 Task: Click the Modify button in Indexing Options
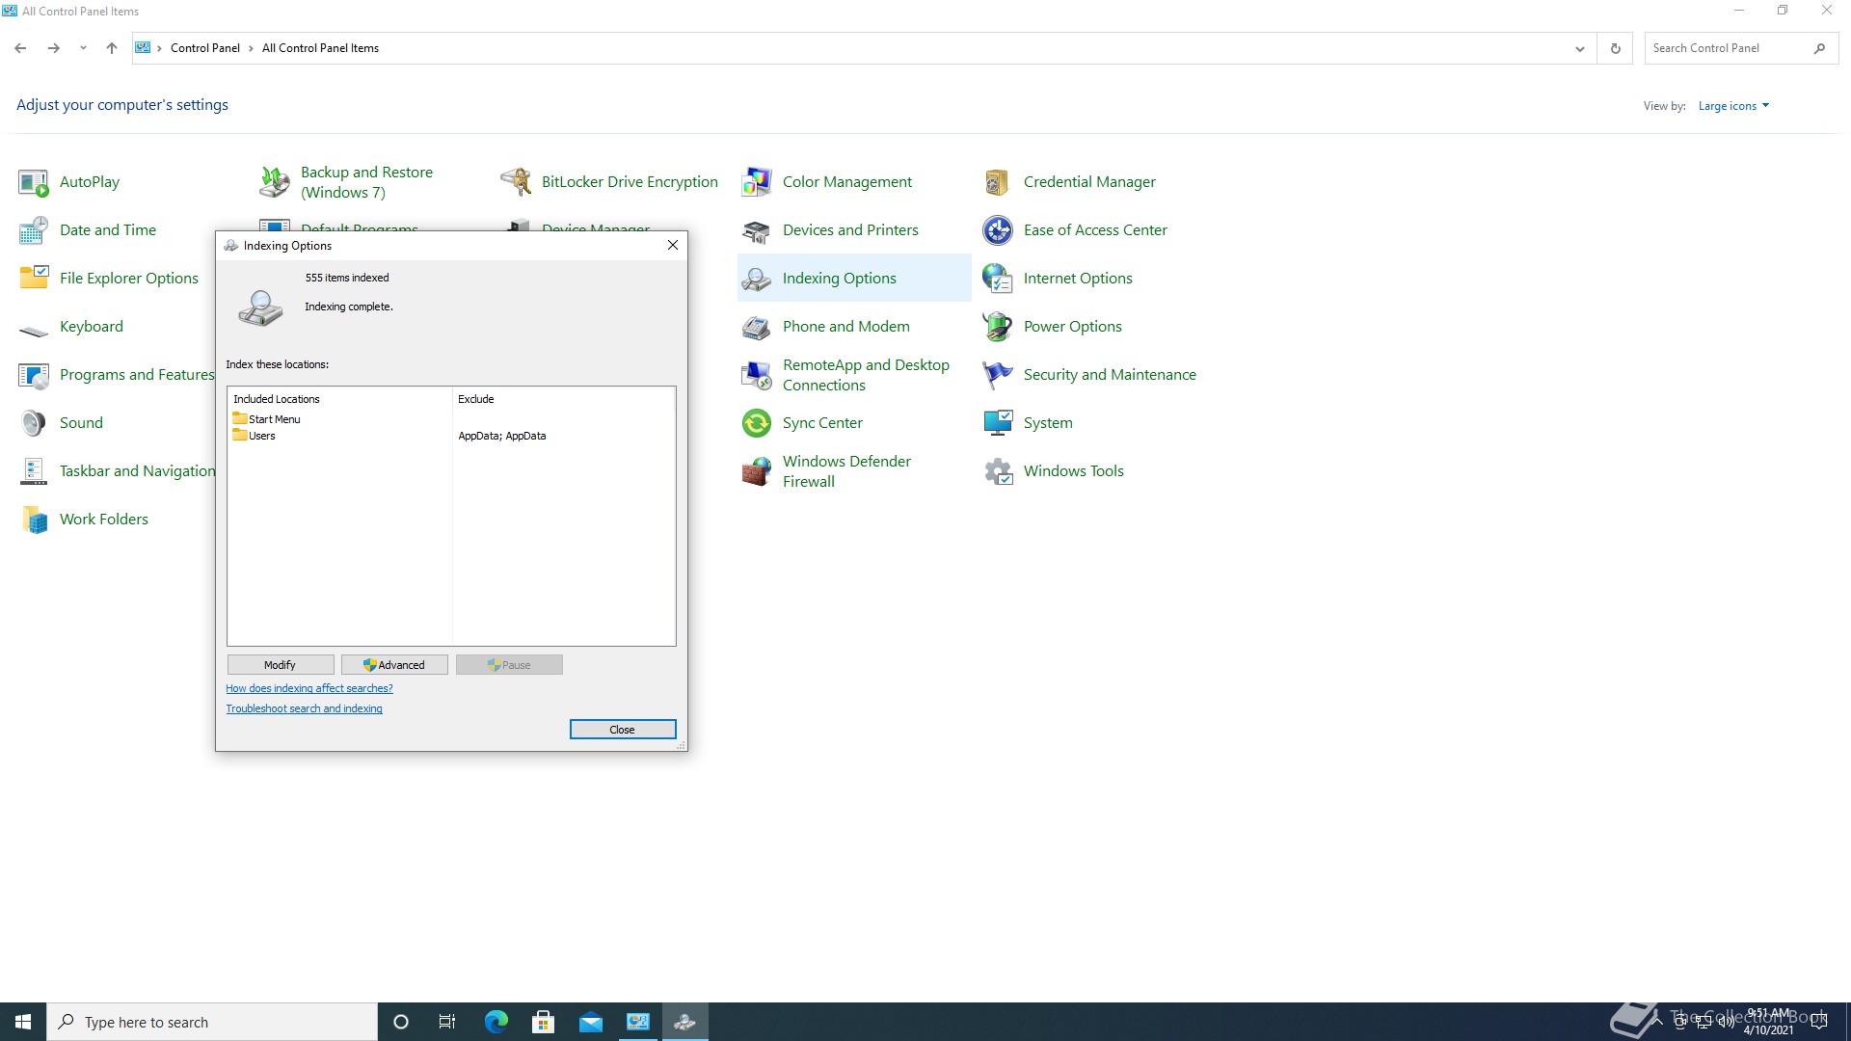pos(281,665)
